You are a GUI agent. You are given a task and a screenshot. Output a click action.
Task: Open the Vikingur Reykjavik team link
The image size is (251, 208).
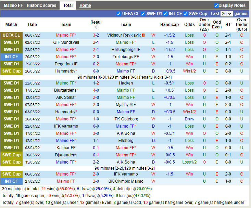124,35
